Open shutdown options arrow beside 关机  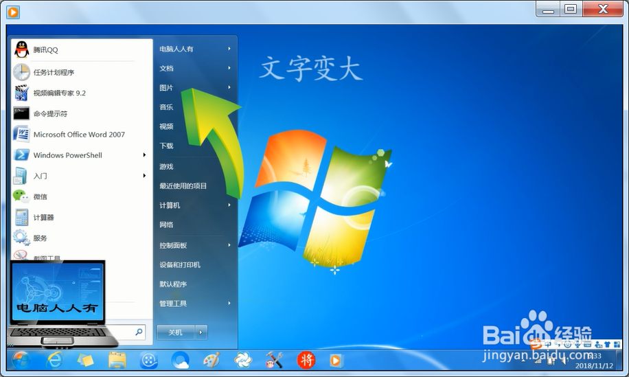point(201,332)
